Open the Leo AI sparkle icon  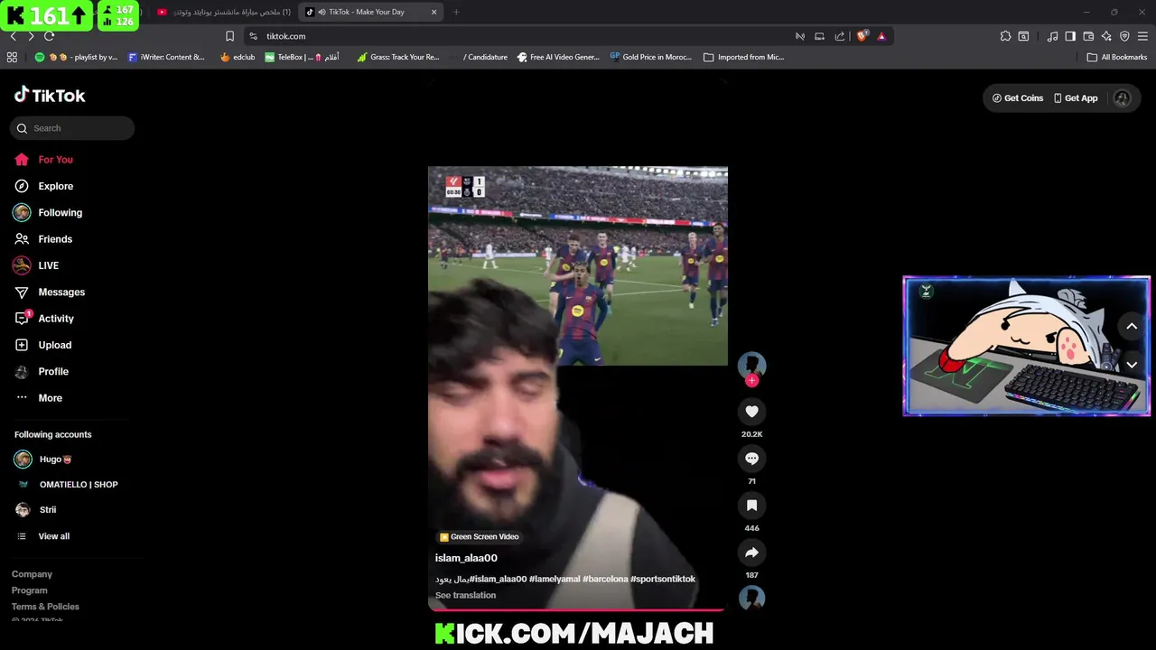(x=1106, y=36)
